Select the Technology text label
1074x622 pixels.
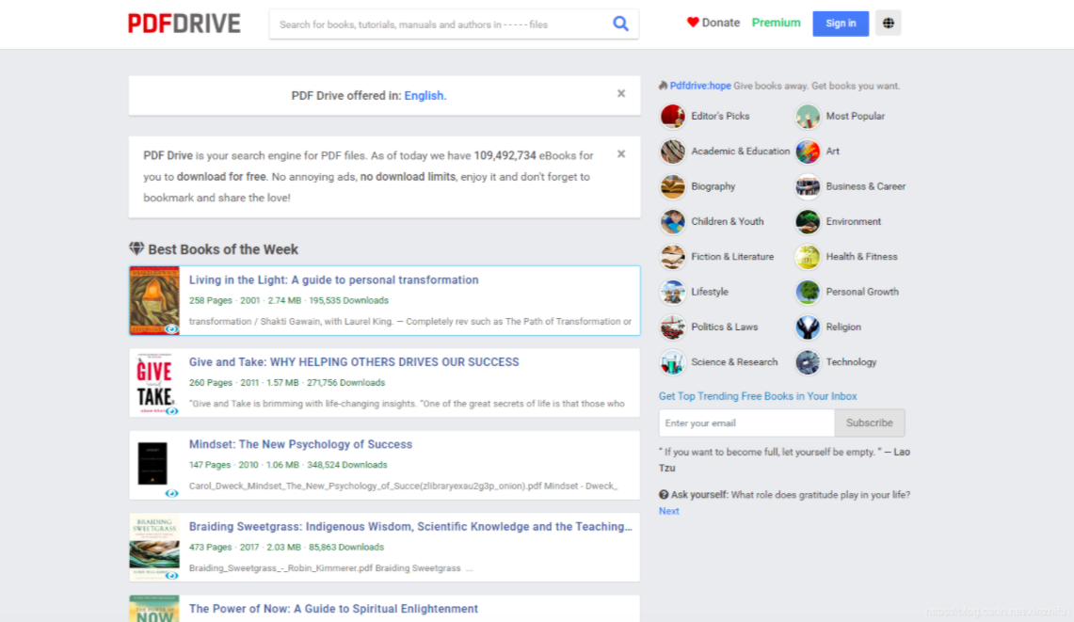click(x=851, y=362)
